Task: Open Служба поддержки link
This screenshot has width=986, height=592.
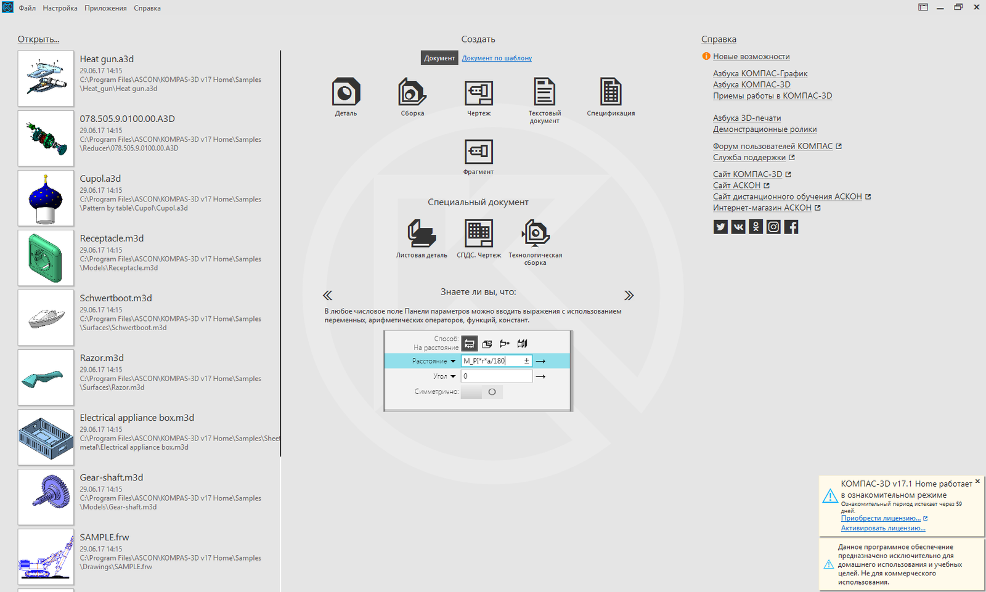Action: tap(749, 157)
